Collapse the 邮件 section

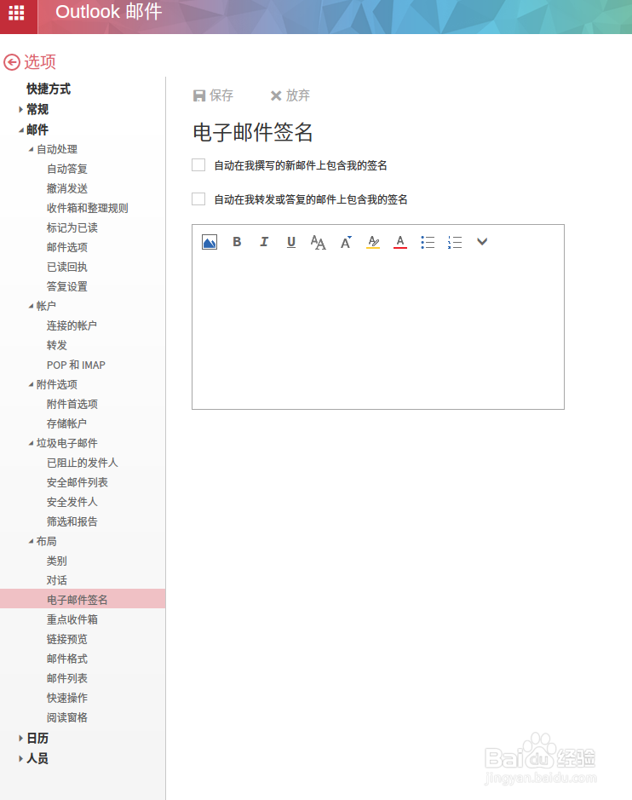(21, 130)
